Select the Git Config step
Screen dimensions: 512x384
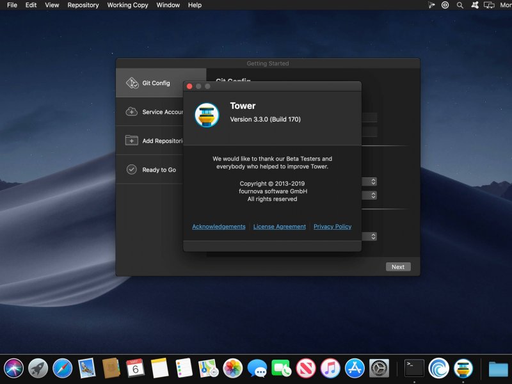161,83
